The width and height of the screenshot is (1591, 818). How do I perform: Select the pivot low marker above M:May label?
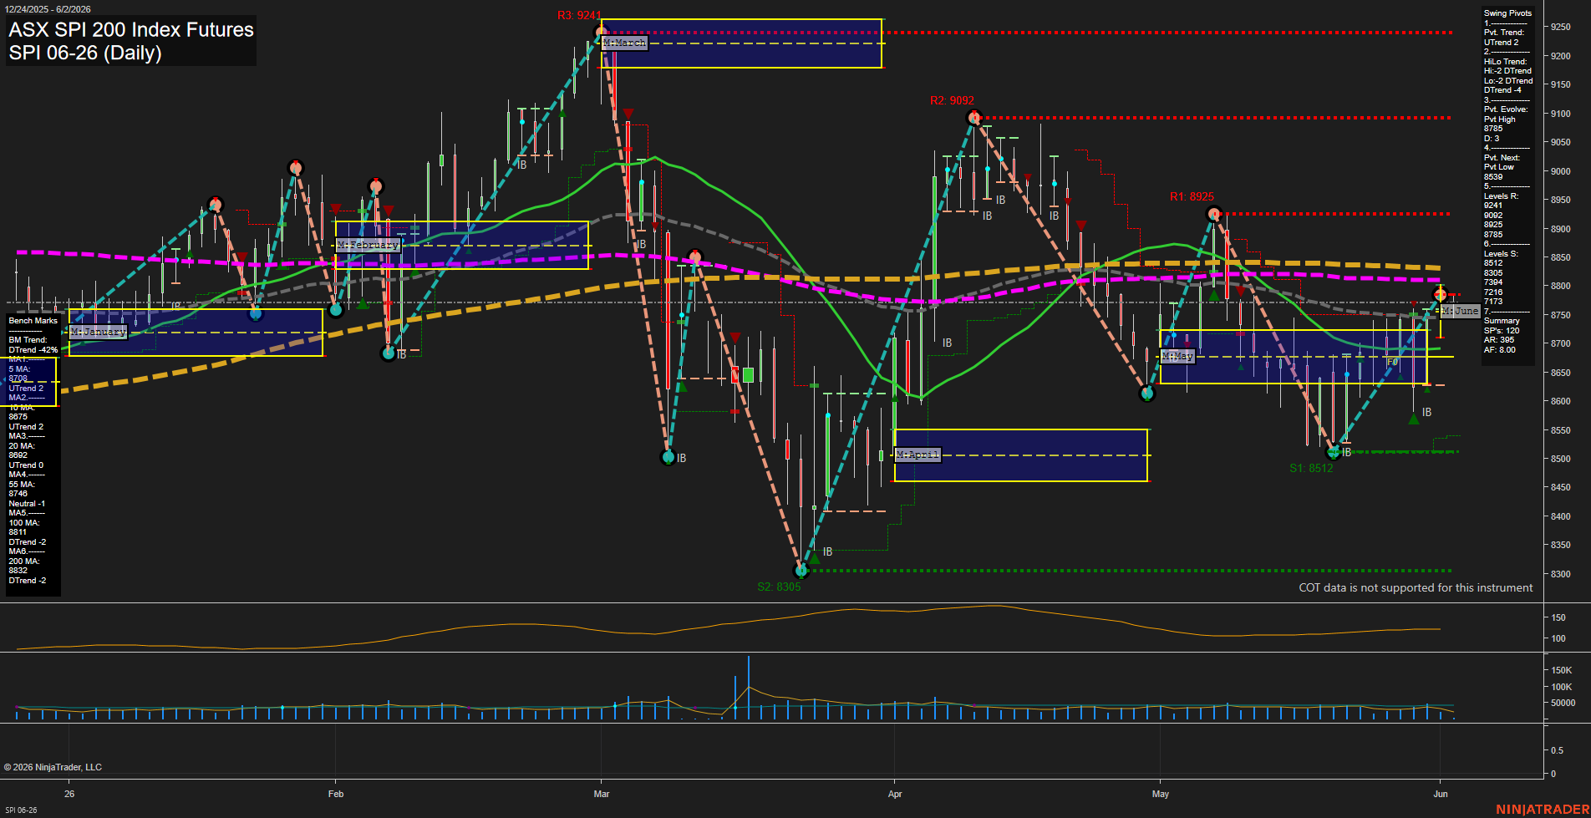[1147, 394]
